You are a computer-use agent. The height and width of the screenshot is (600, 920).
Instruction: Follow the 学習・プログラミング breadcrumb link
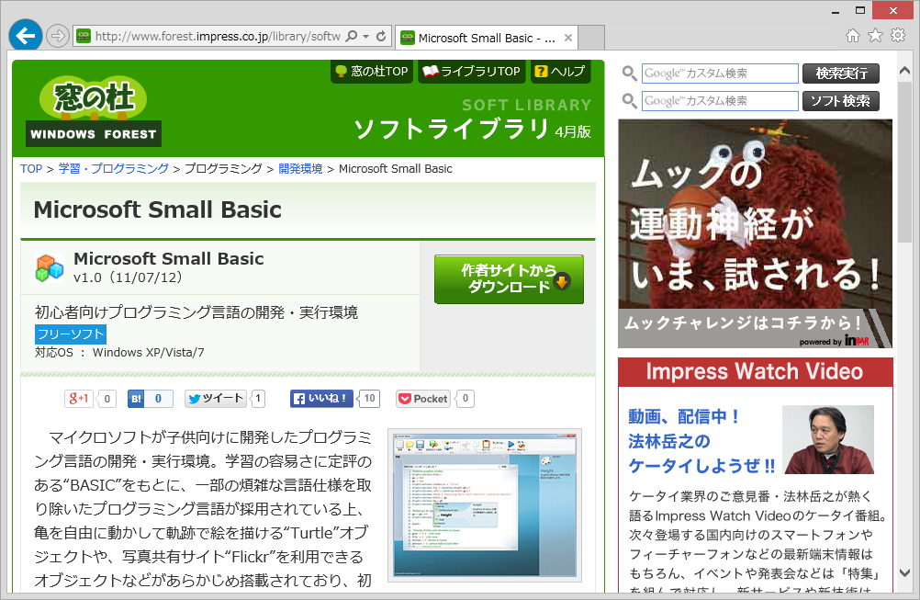tap(113, 169)
